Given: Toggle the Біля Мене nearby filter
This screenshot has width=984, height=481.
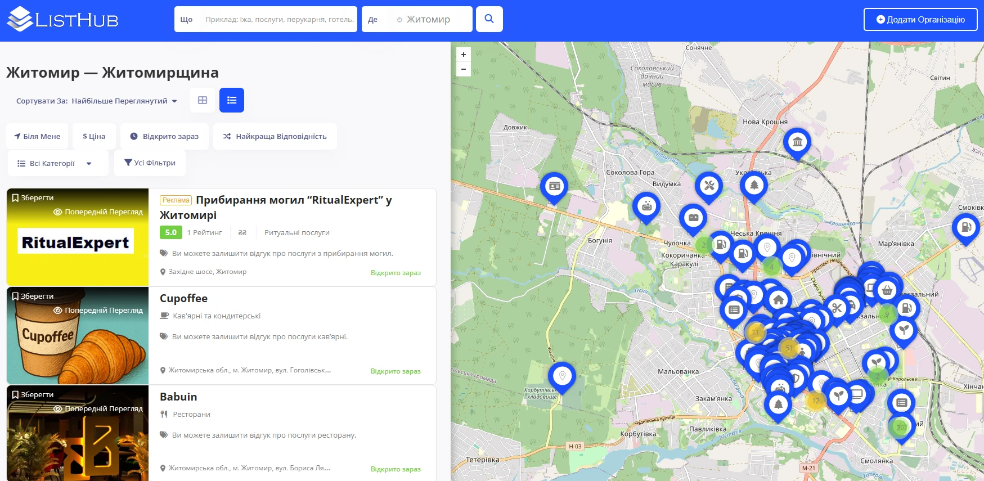Looking at the screenshot, I should click(37, 136).
